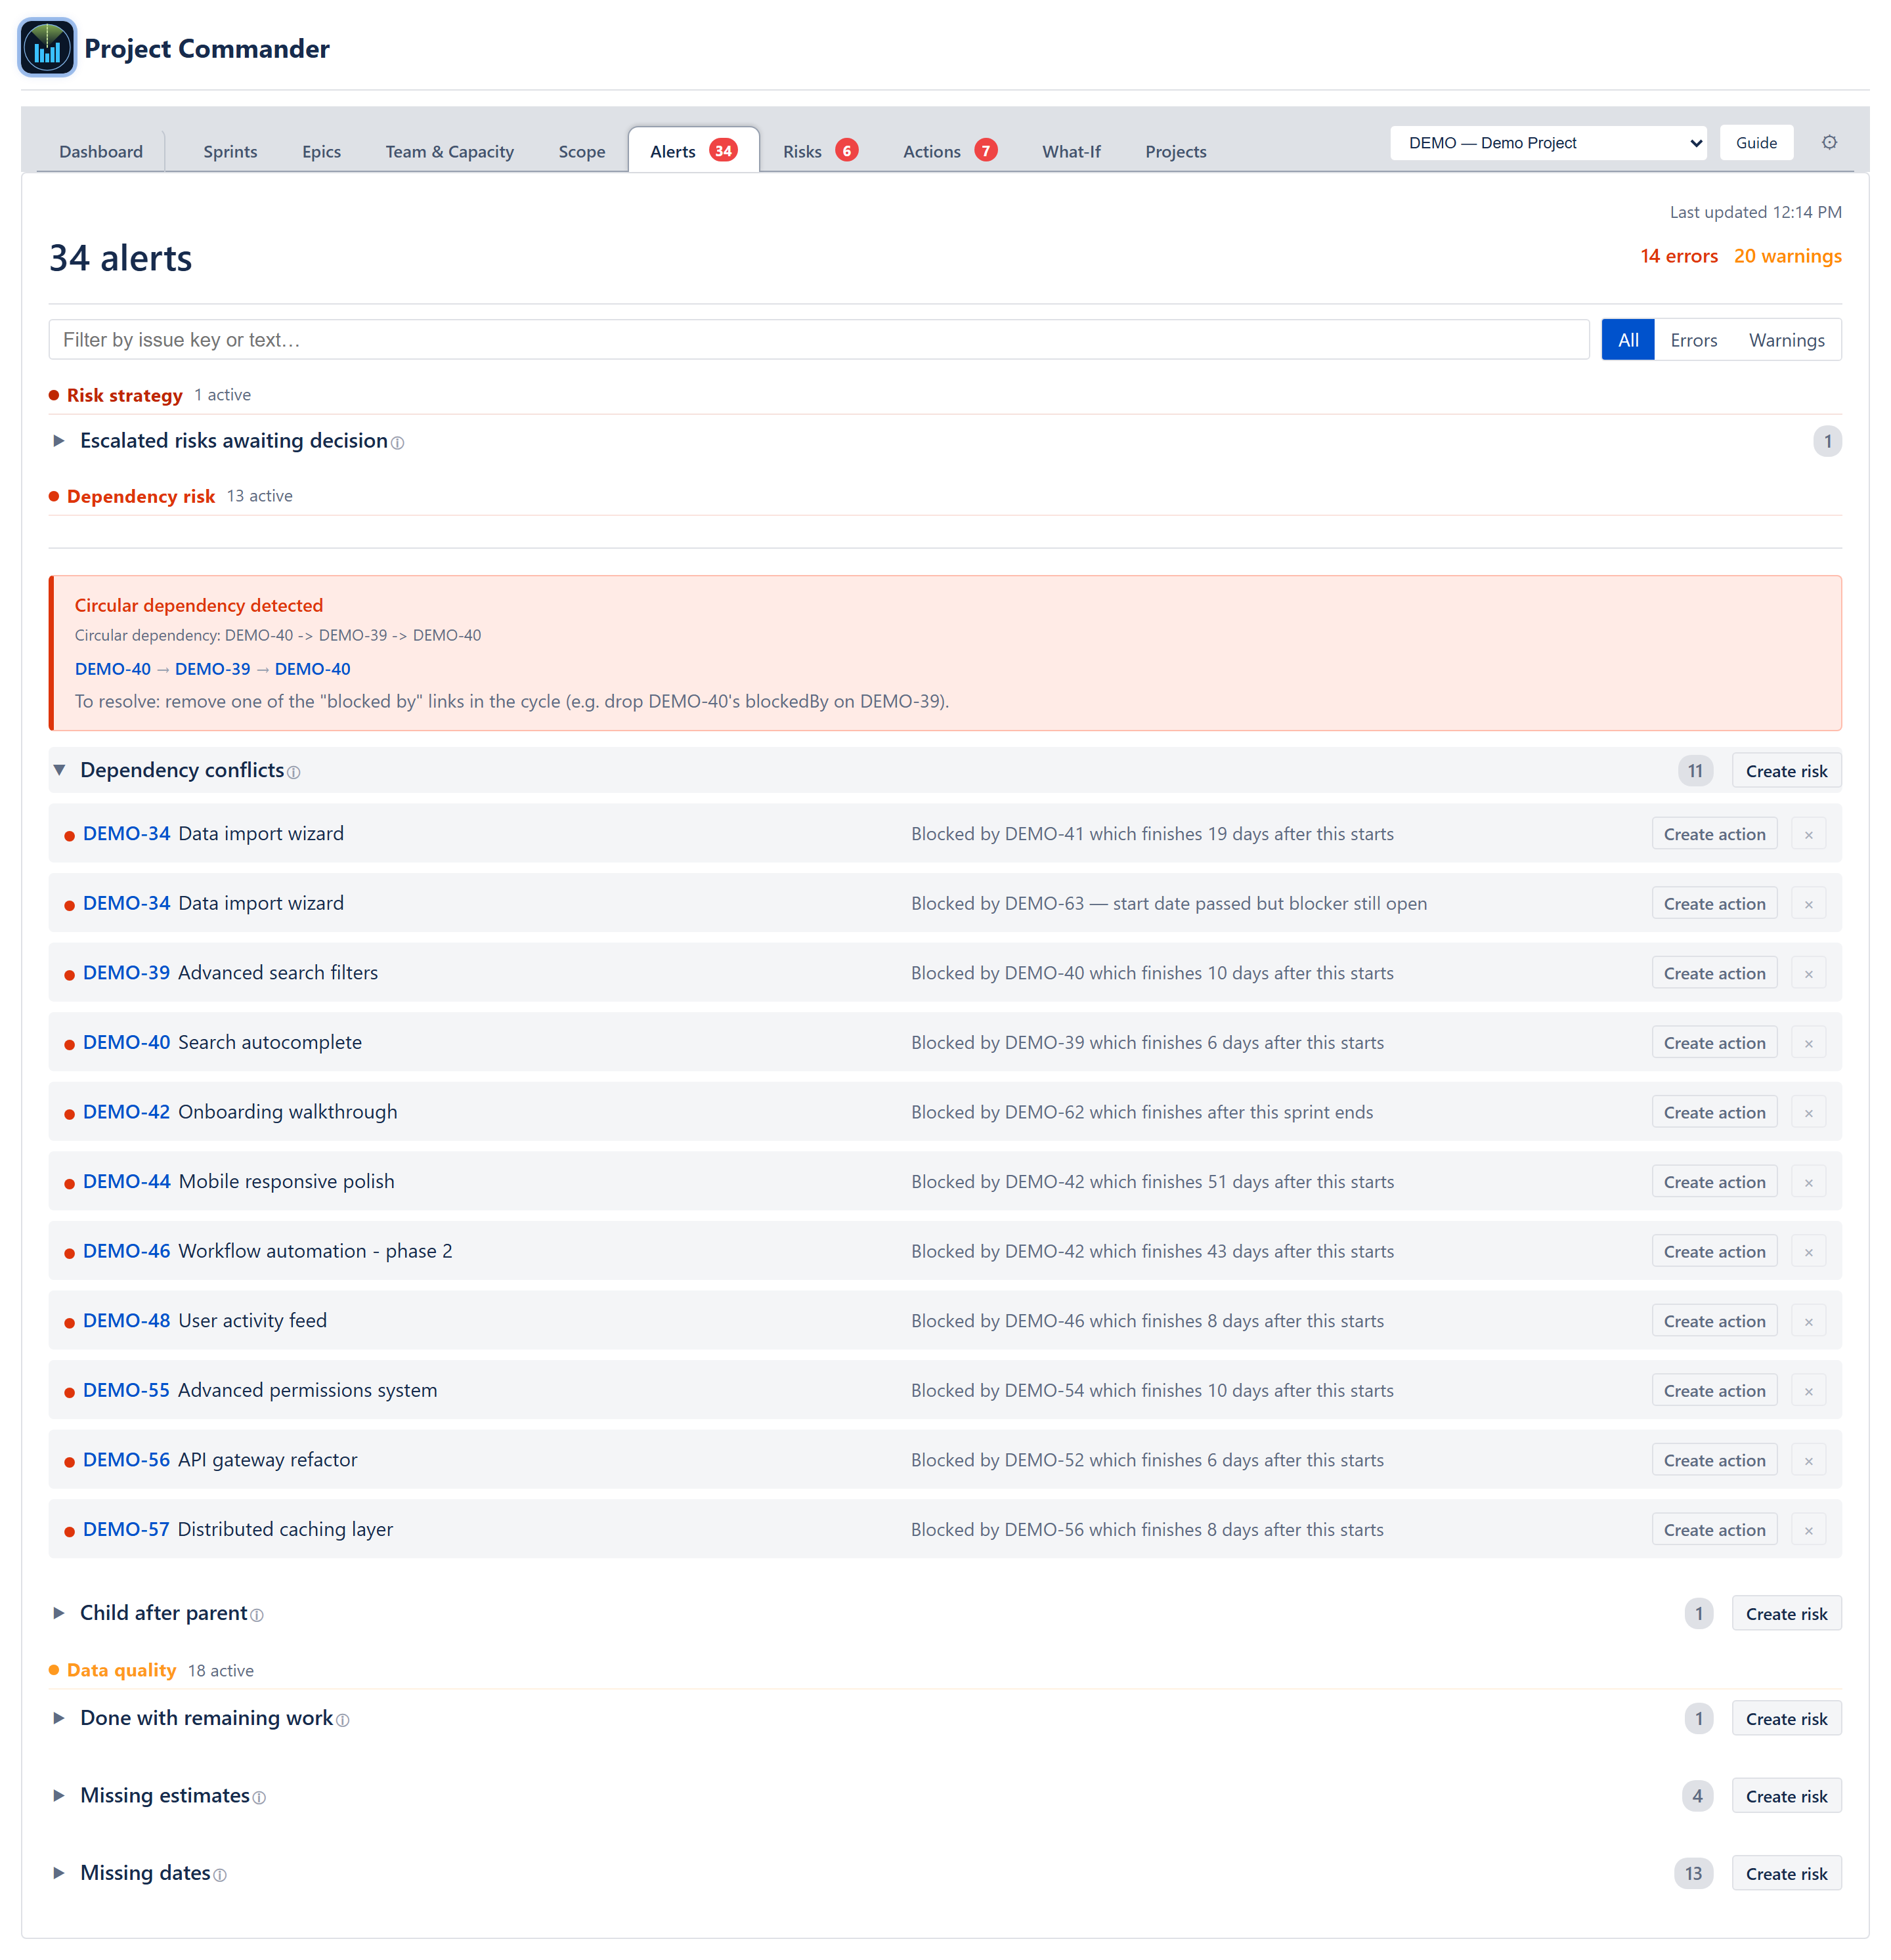The image size is (1891, 1960).
Task: Switch to the Dashboard tab
Action: (x=101, y=151)
